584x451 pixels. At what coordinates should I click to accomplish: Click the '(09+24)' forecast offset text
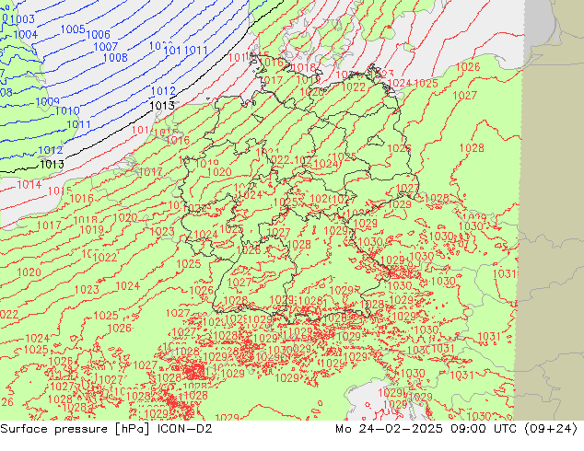[551, 429]
